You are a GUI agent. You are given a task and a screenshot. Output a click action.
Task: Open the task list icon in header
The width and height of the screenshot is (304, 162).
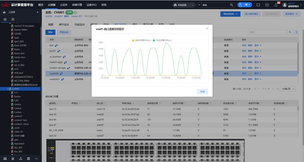pyautogui.click(x=267, y=5)
